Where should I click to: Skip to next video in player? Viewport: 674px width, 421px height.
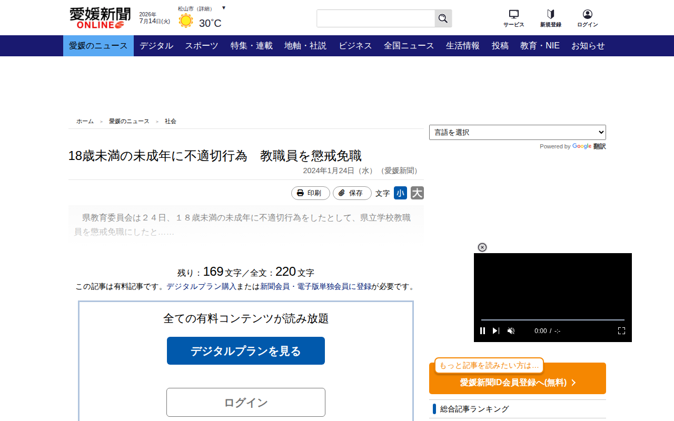click(496, 330)
